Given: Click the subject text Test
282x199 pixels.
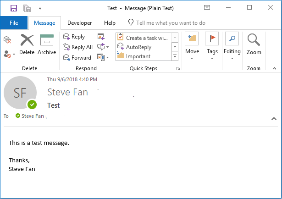Looking at the screenshot, I should pyautogui.click(x=53, y=105).
